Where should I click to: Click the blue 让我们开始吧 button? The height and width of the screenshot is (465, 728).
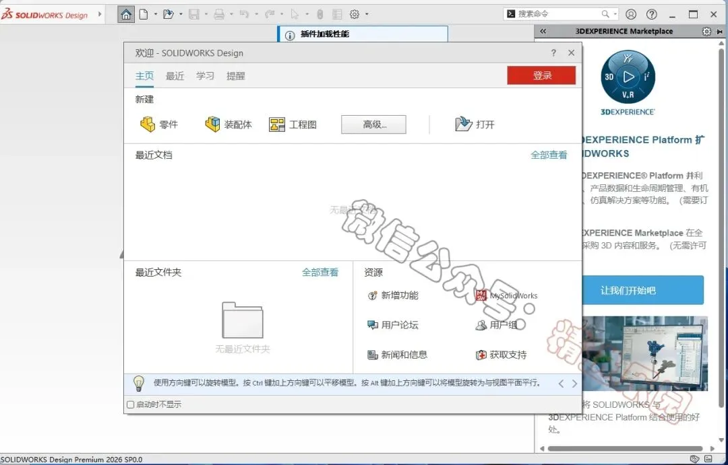[x=642, y=290]
